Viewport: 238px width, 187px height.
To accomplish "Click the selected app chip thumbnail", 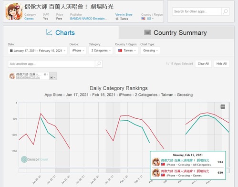I will pos(12,76).
